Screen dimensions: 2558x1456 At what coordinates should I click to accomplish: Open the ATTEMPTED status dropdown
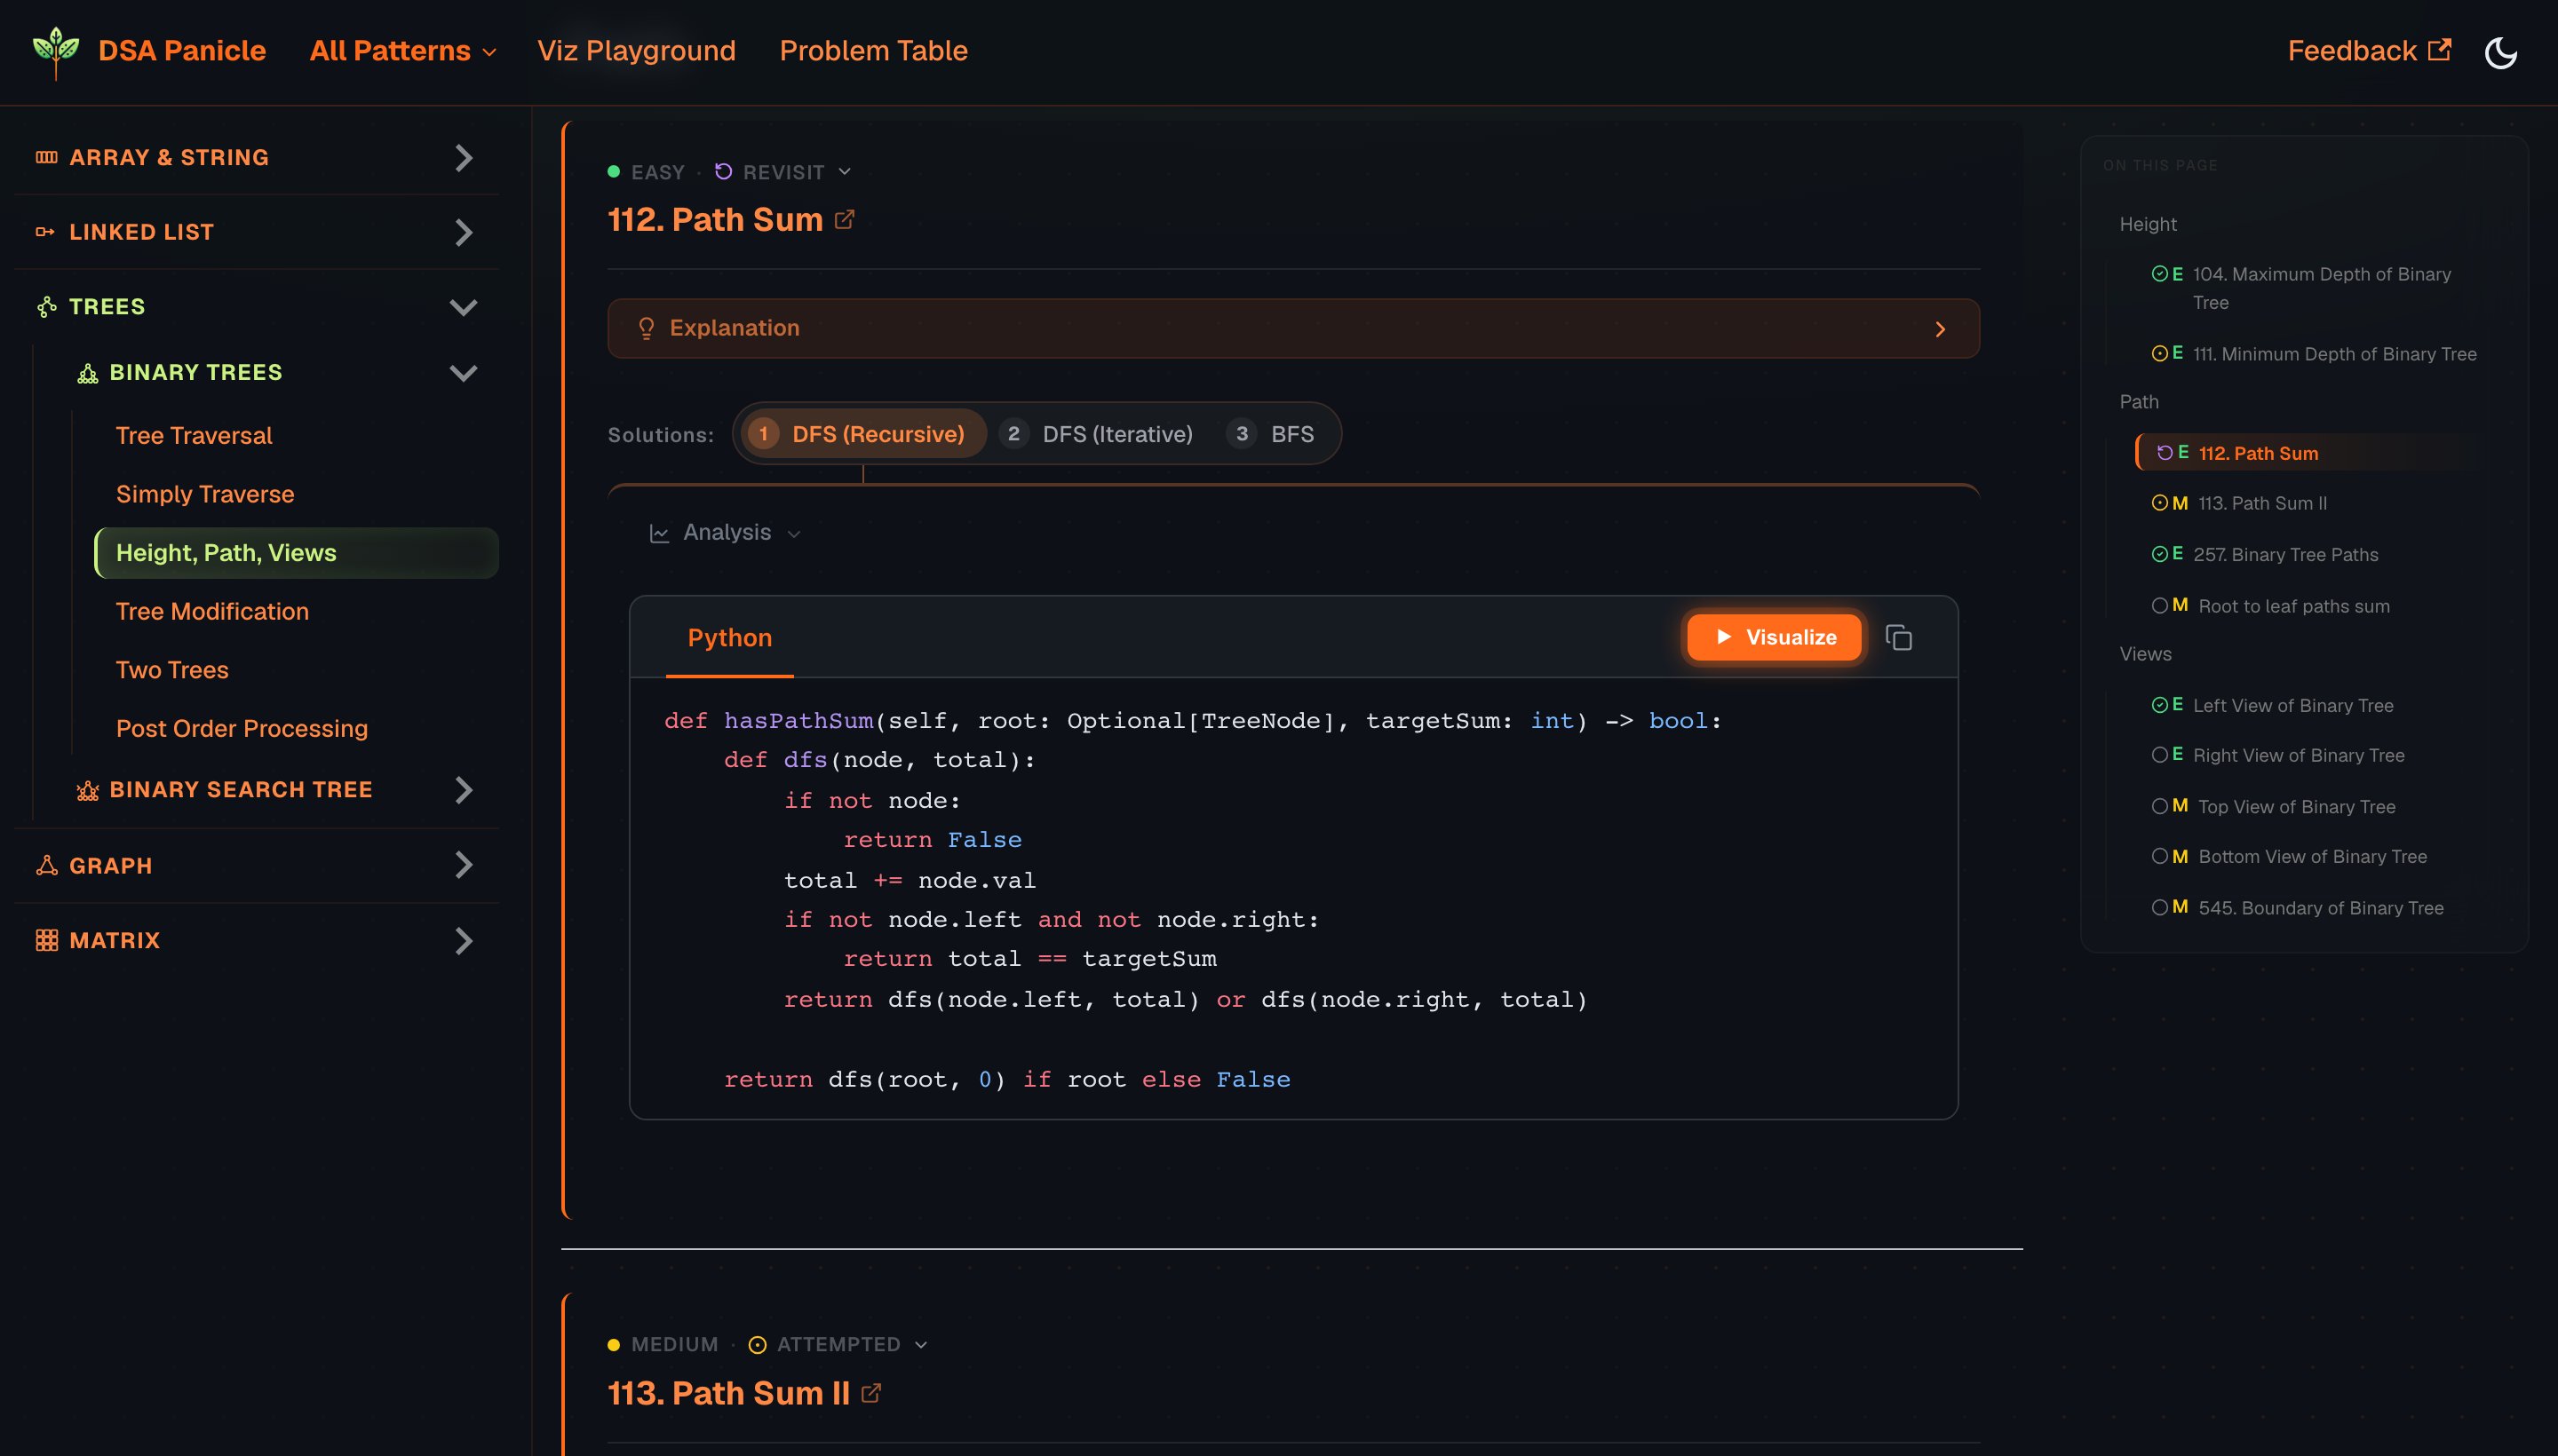[x=838, y=1345]
